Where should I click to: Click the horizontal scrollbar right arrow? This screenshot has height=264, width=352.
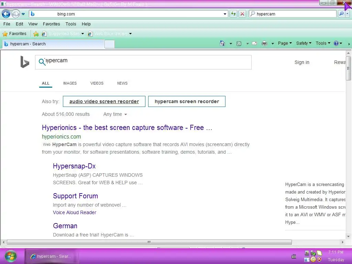(343, 242)
